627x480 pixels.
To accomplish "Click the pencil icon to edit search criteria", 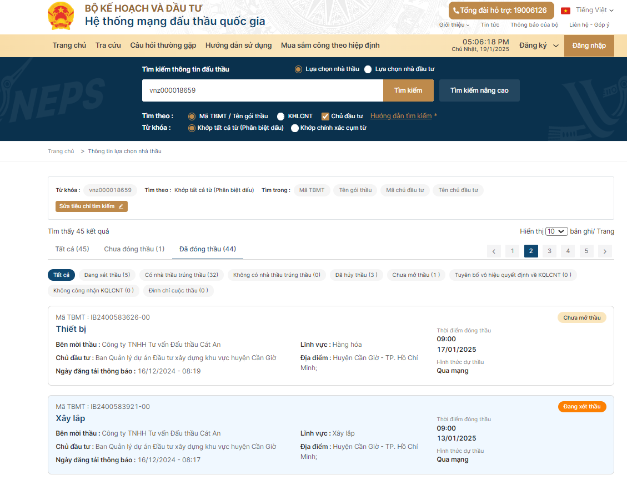I will pos(121,206).
